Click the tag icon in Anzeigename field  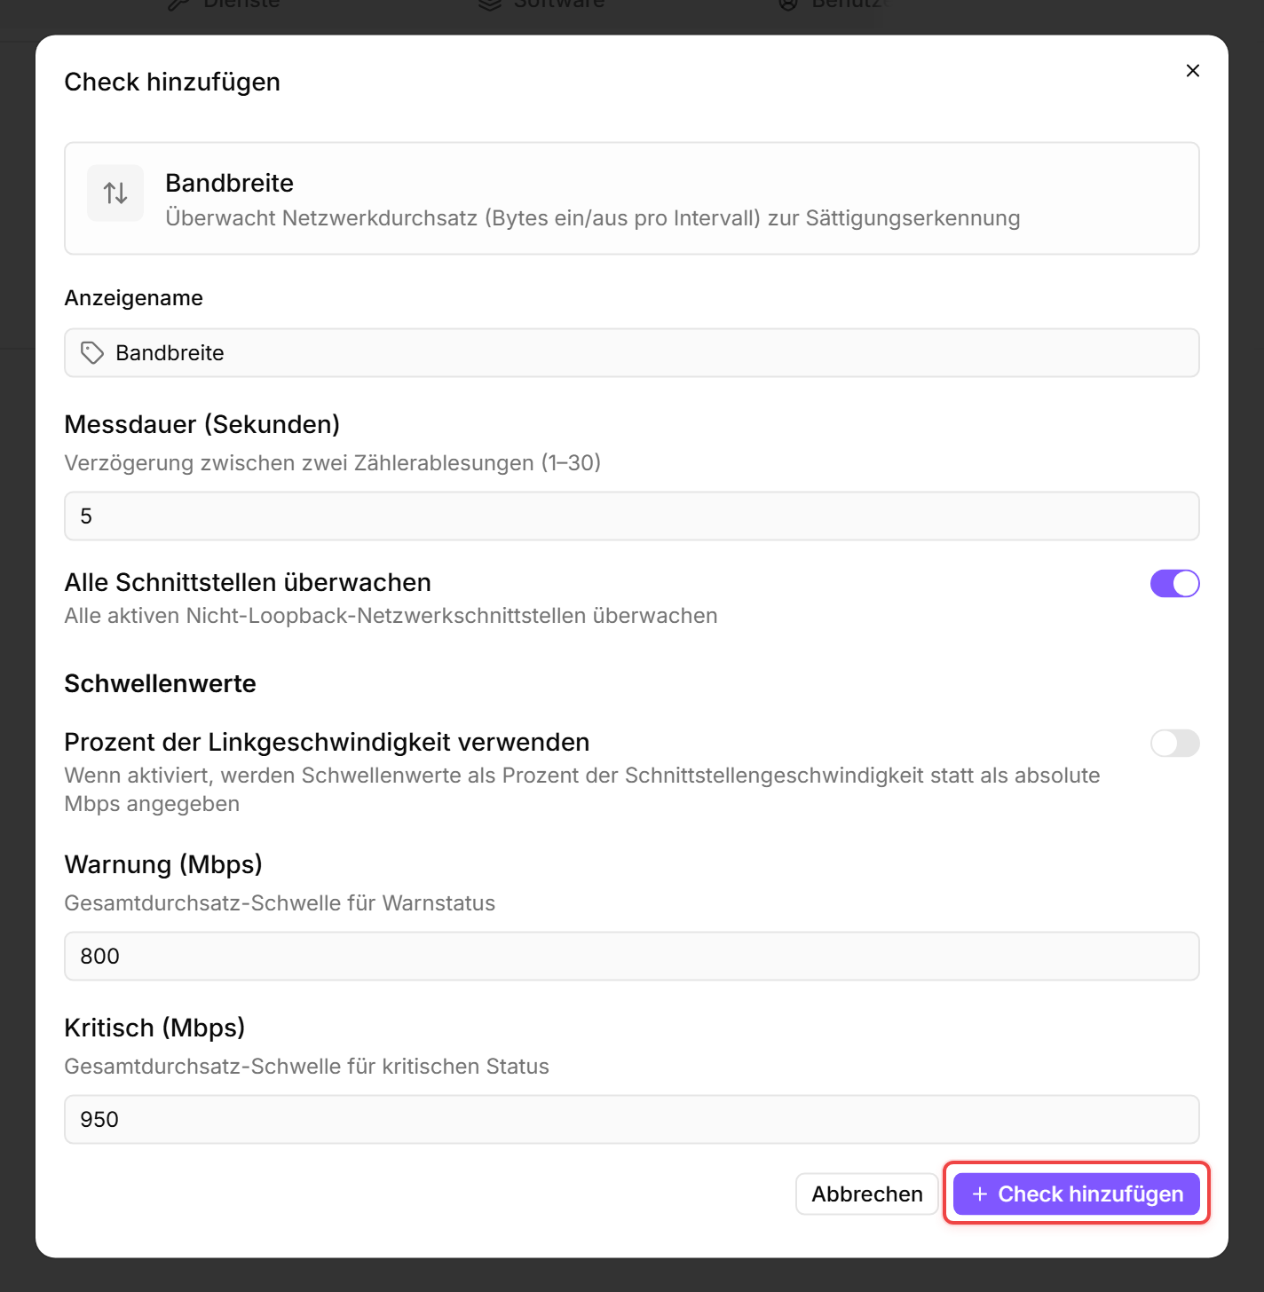click(92, 353)
